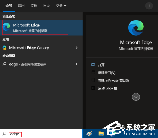
Task: Expand more actions with the down chevron
Action: pos(136,97)
